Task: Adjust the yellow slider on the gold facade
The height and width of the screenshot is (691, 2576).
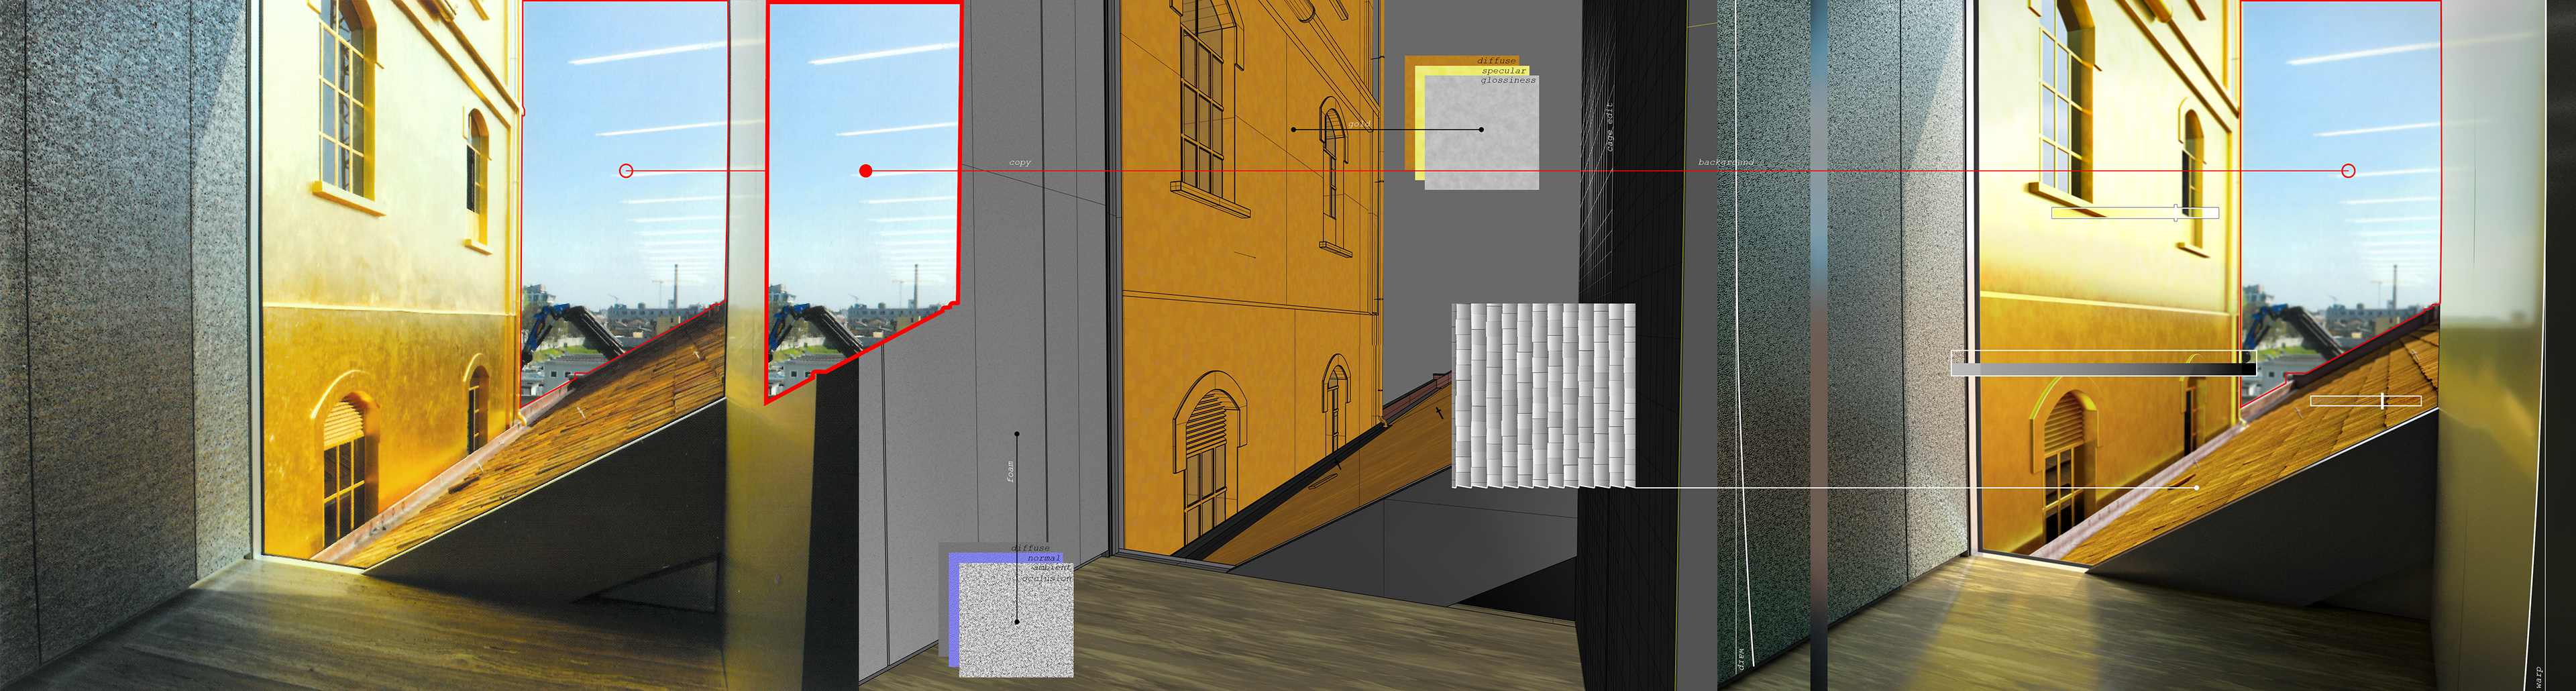Action: point(2135,213)
